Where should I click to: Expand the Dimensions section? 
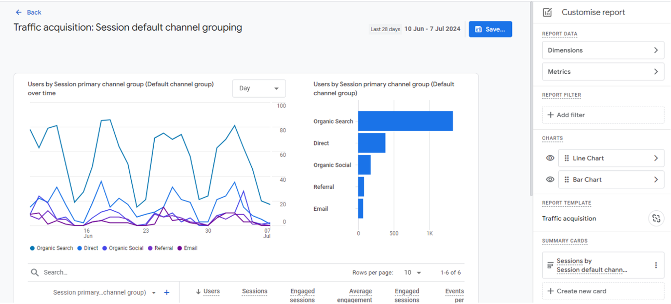point(603,50)
